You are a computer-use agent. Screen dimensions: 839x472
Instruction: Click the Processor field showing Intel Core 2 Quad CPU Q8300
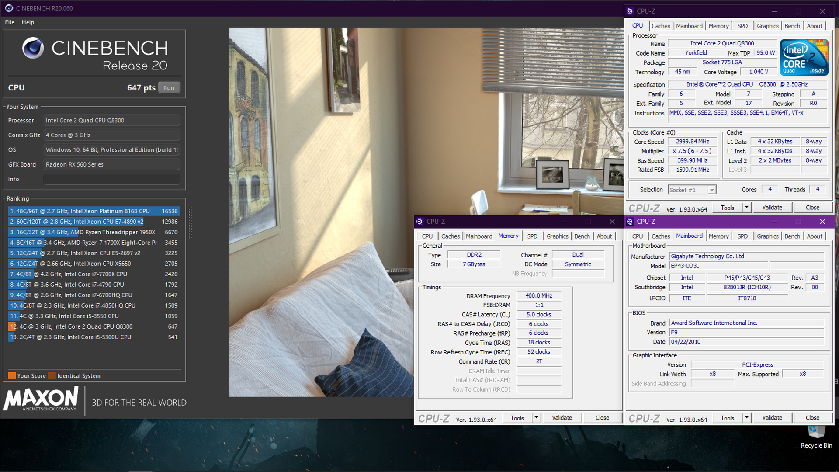(111, 121)
